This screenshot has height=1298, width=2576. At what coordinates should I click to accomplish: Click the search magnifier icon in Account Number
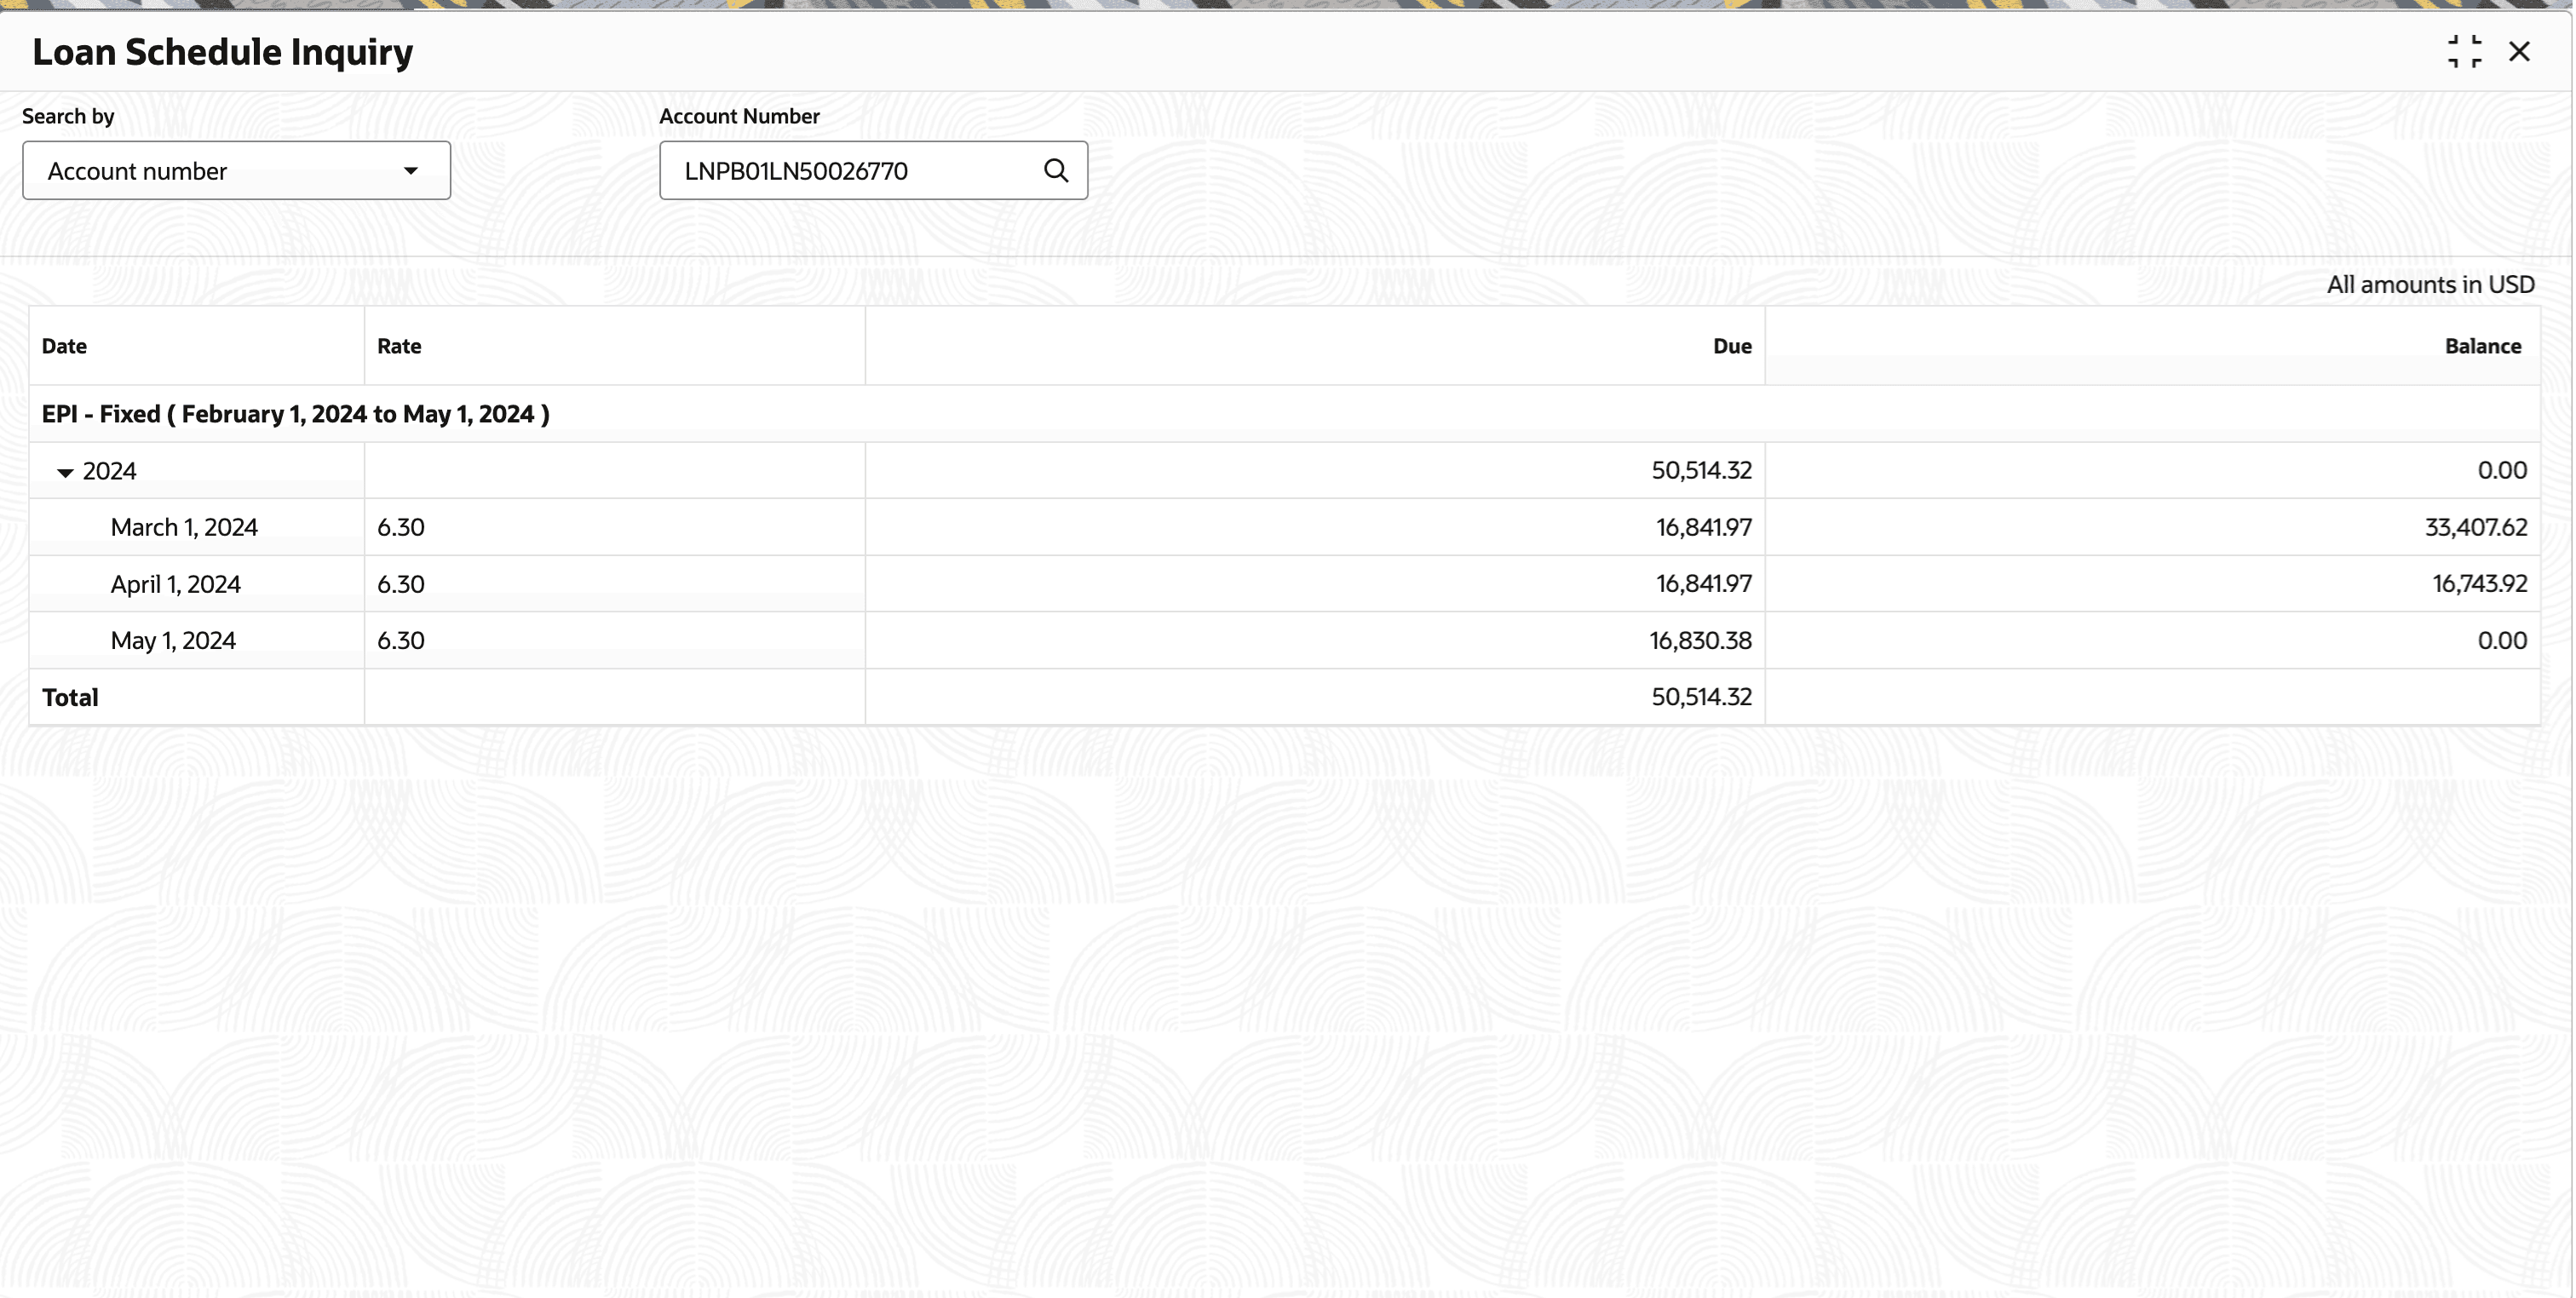pos(1055,171)
